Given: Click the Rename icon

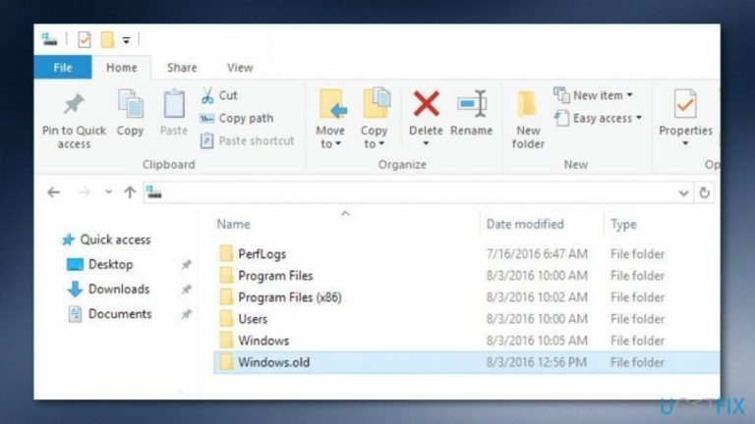Looking at the screenshot, I should coord(472,103).
